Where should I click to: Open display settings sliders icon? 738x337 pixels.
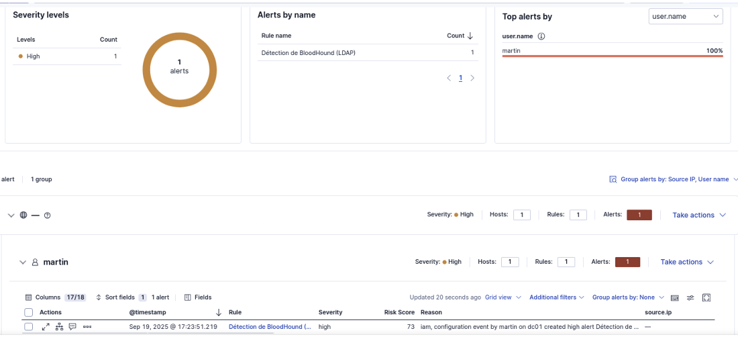coord(690,297)
